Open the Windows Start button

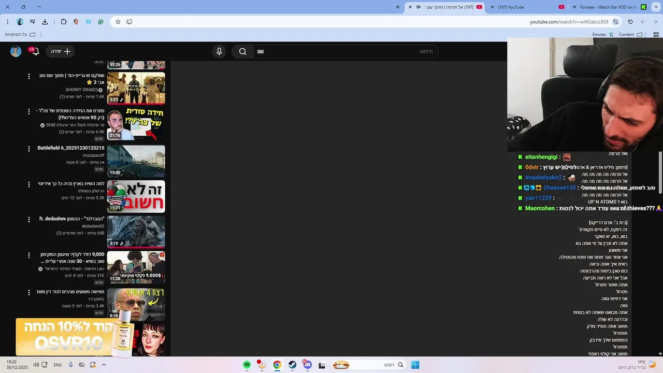[x=415, y=365]
